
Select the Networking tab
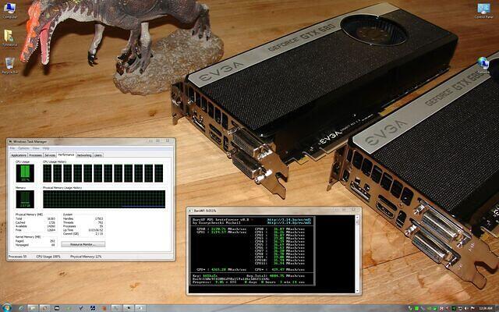coord(84,155)
